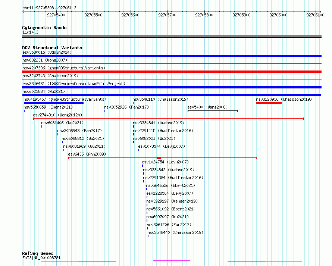Click the esv3580015 (Uddin2014) variant label
The width and height of the screenshot is (332, 266).
pos(47,52)
